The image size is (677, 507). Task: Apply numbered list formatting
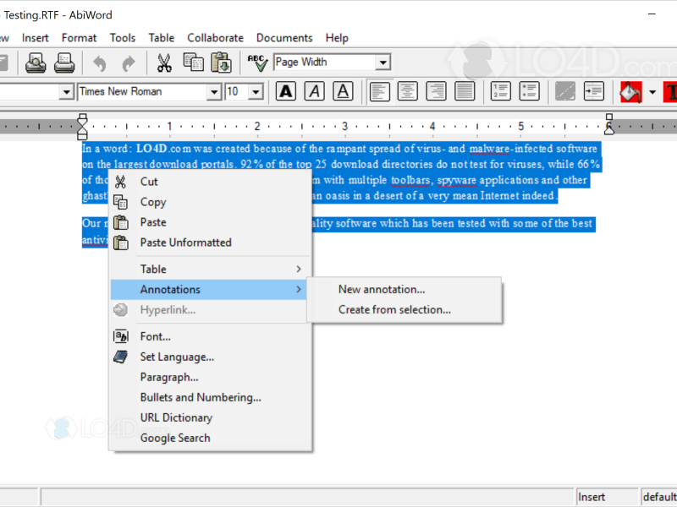pos(501,91)
